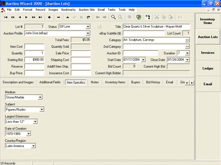Screen dimensions: 221x165
Task: Click the find next magnifier icon
Action: (x=120, y=17)
